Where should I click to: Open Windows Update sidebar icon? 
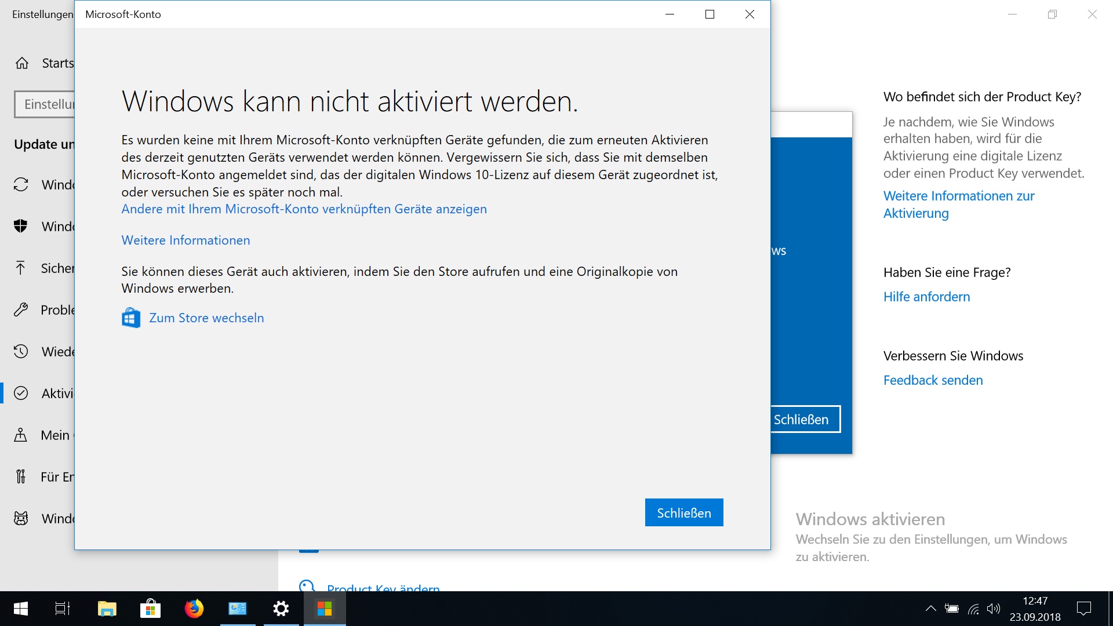(x=21, y=185)
